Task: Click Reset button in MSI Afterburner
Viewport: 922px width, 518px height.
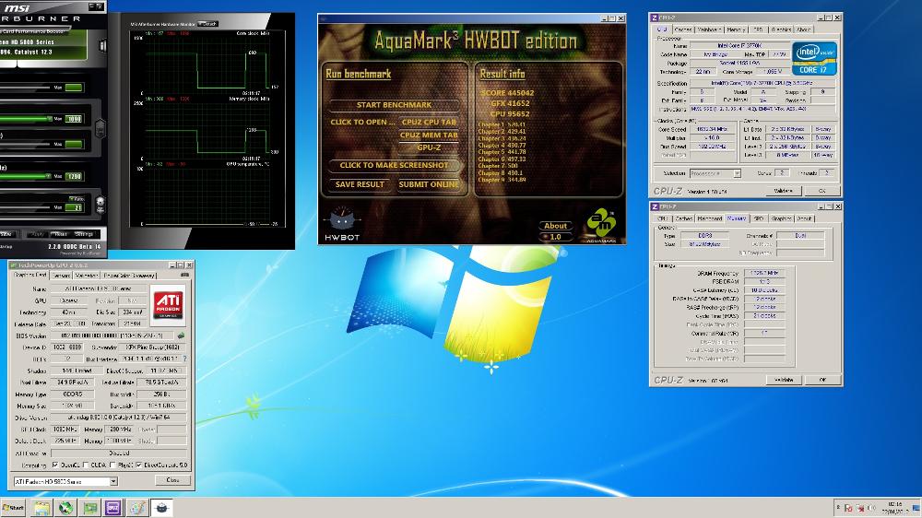Action: (59, 234)
